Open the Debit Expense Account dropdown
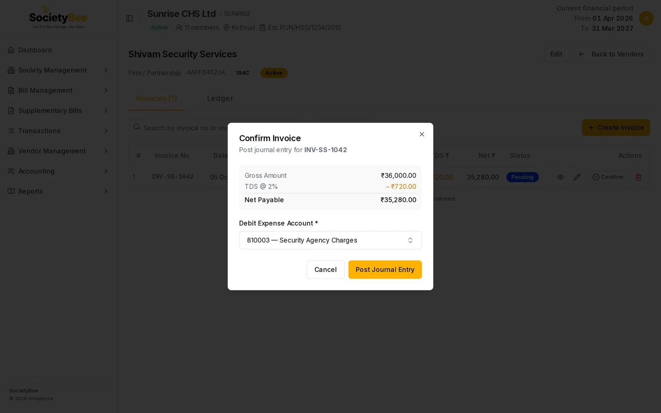 tap(330, 240)
